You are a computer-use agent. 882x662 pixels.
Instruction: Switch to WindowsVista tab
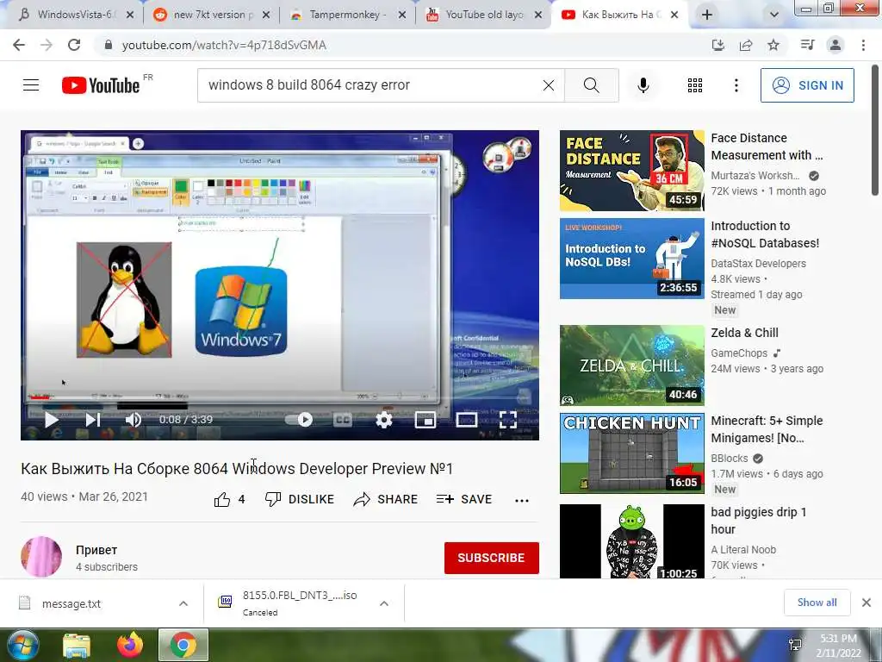77,15
